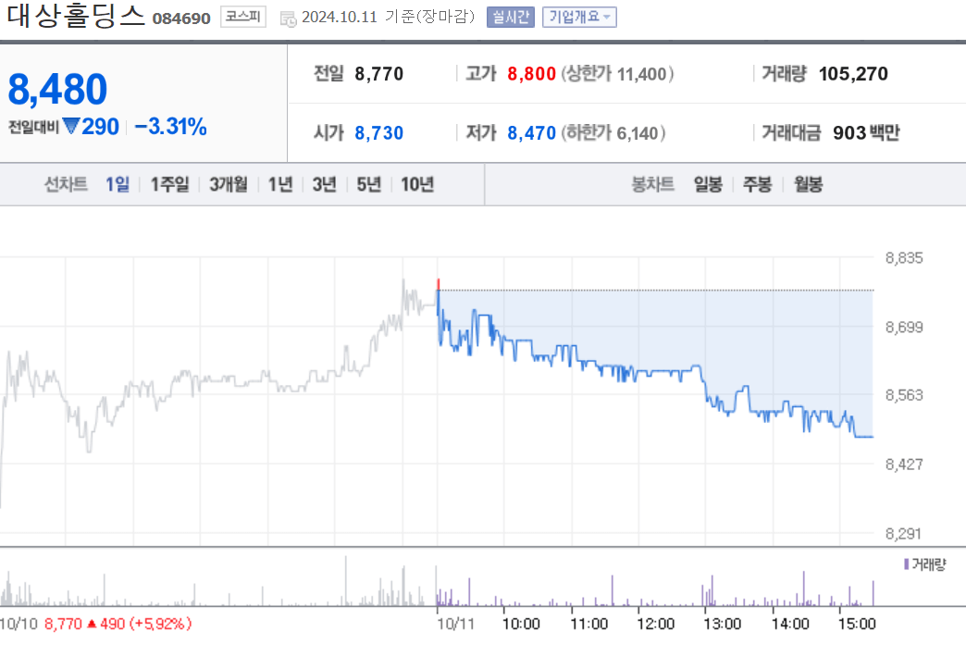Click the blue 10/11 price line area
The image size is (966, 657).
click(x=654, y=364)
